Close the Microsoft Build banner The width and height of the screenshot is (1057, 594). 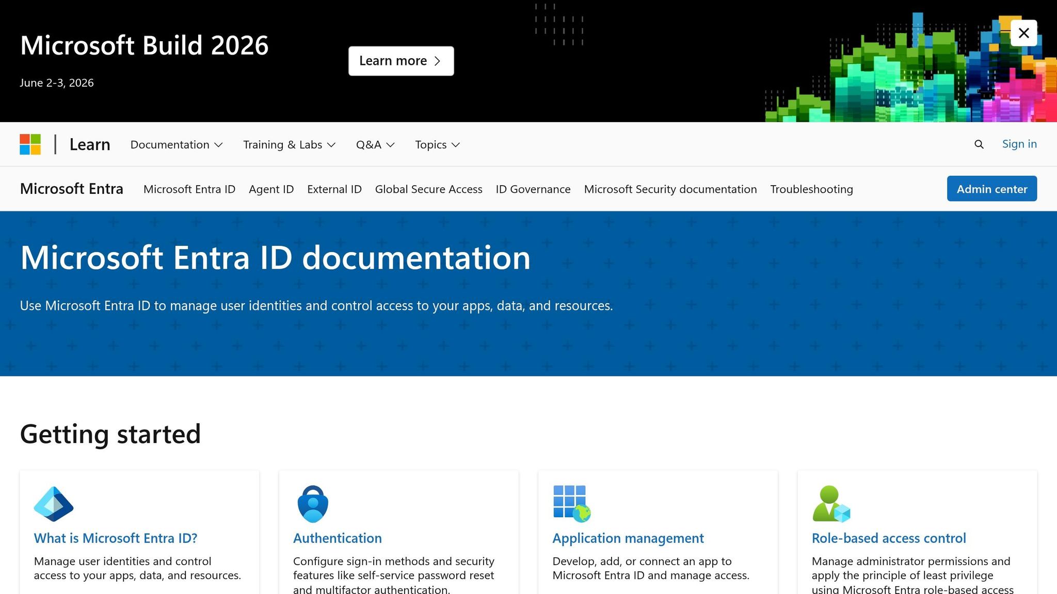point(1023,33)
